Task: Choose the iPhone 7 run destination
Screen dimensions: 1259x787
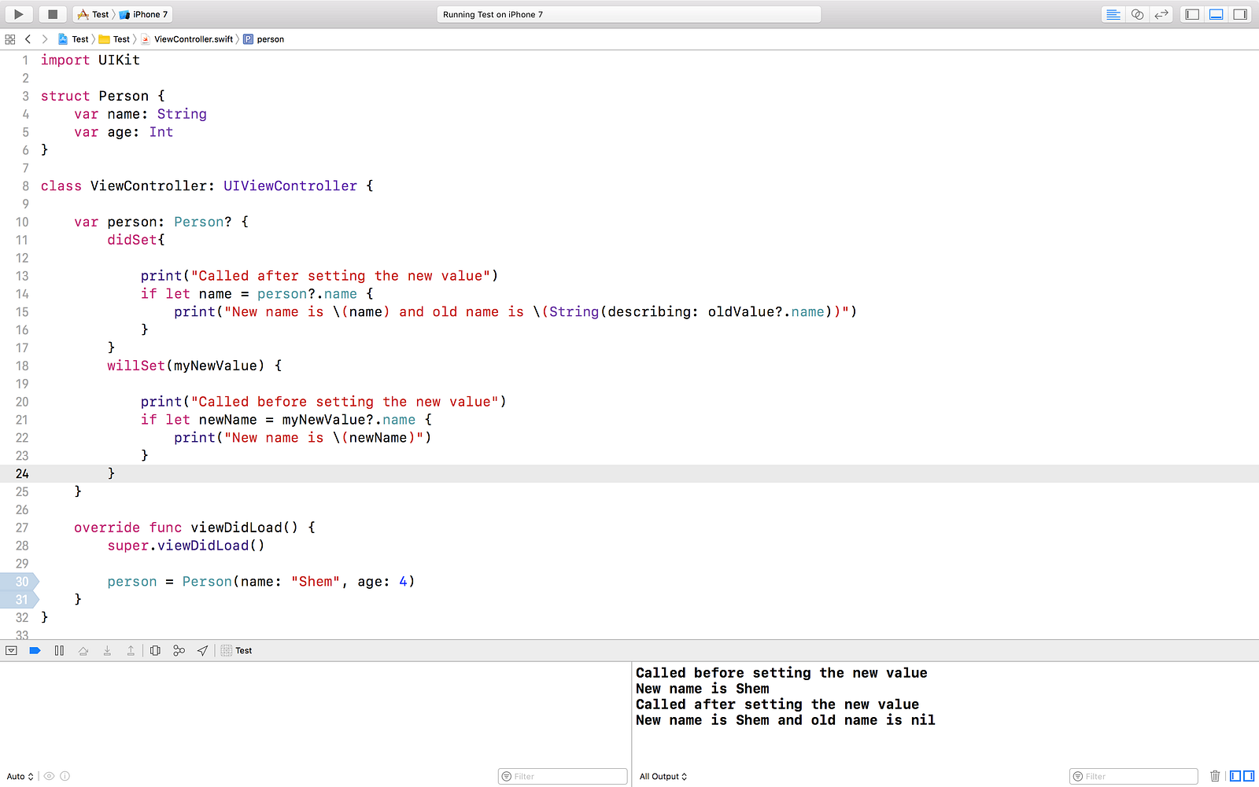Action: (x=143, y=14)
